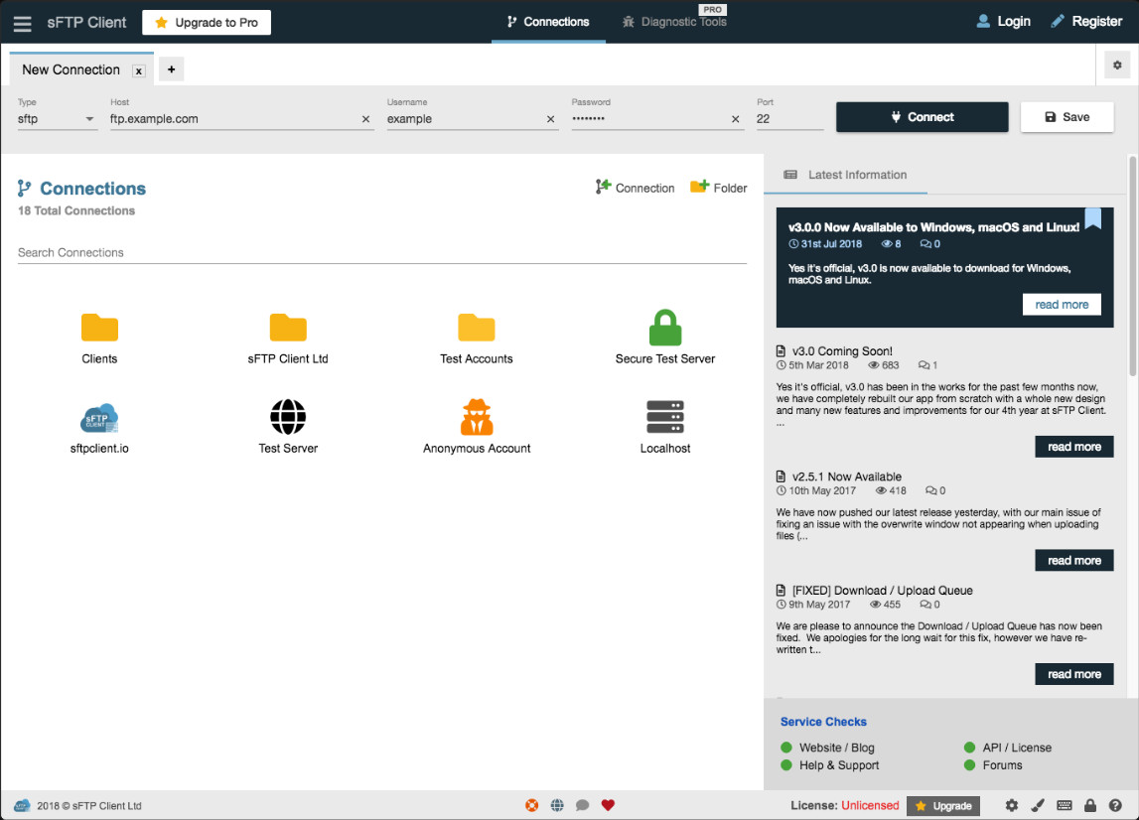Click the Website / Blog service check
1139x820 pixels.
[x=827, y=748]
